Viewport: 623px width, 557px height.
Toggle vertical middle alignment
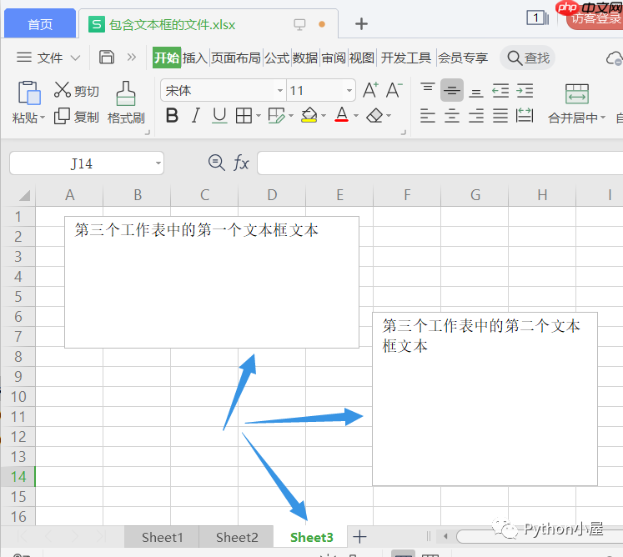(452, 90)
